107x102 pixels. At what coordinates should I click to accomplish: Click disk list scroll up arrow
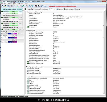(23, 9)
